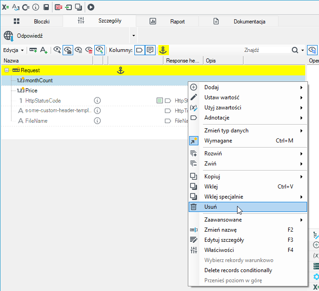This screenshot has height=291, width=319.
Task: Choose Wklej from context menu
Action: tap(248, 187)
